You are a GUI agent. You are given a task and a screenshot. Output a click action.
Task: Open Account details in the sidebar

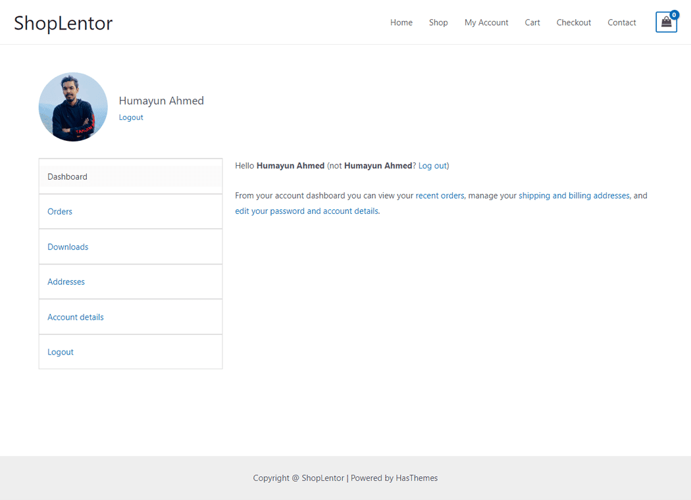[76, 317]
